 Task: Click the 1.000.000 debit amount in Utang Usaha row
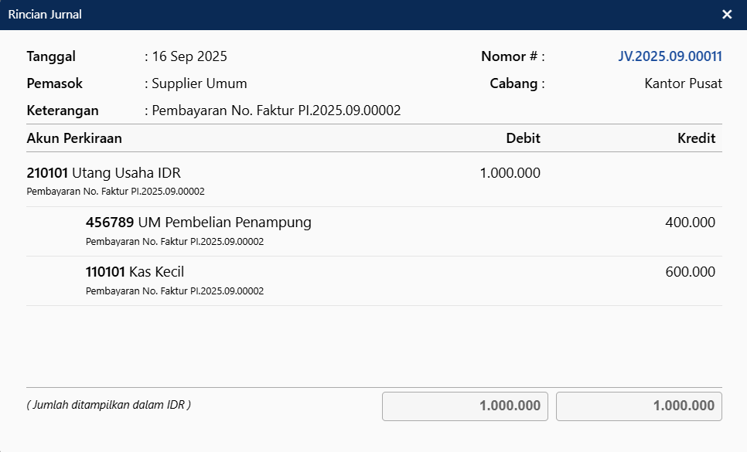(510, 173)
